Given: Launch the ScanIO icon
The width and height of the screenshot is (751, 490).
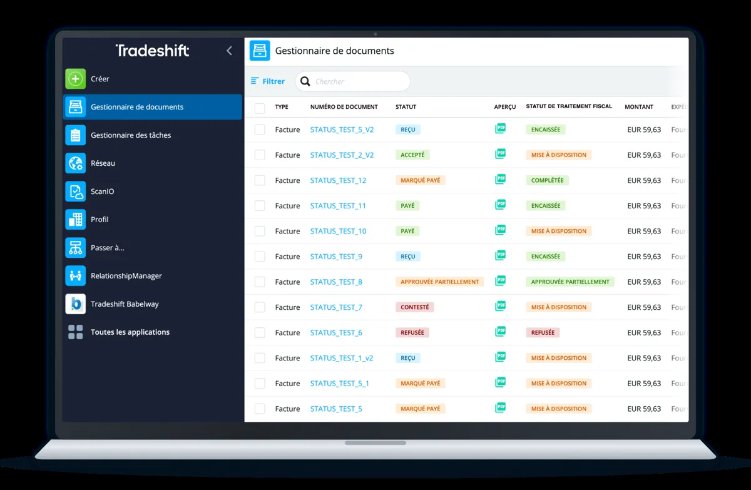Looking at the screenshot, I should (76, 191).
